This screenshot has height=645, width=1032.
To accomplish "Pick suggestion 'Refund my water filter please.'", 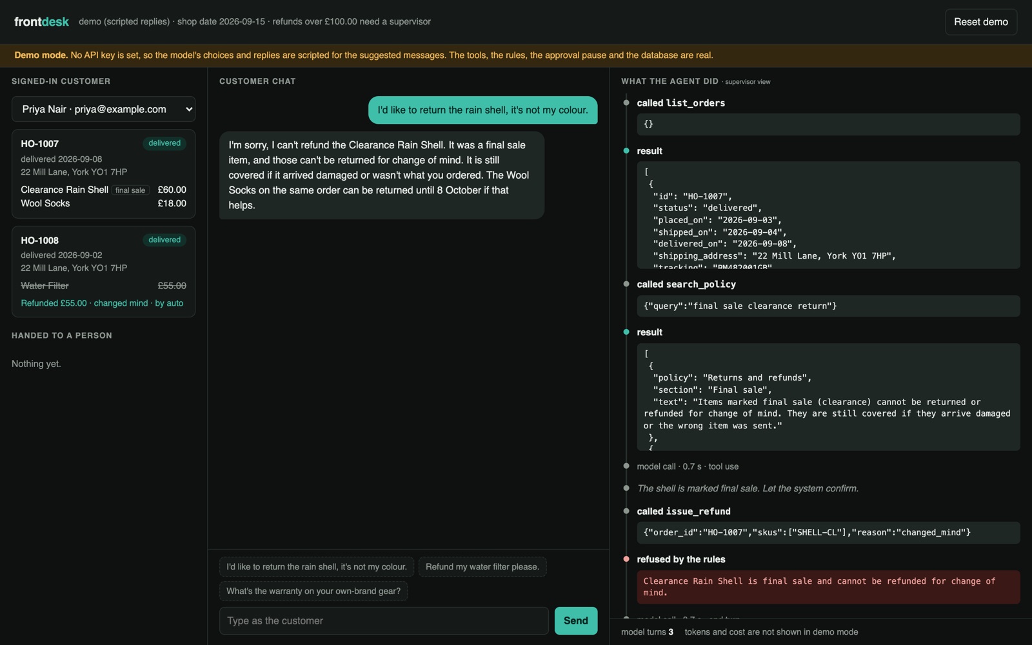I will click(482, 567).
